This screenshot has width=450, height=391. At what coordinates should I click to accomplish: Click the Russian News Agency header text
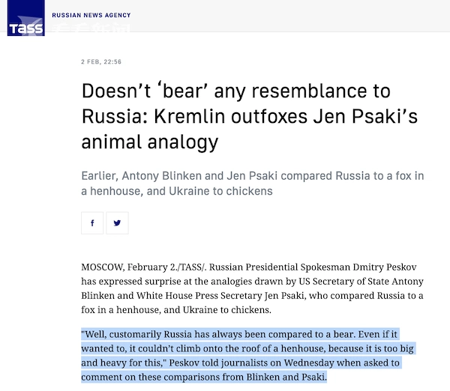[x=91, y=15]
